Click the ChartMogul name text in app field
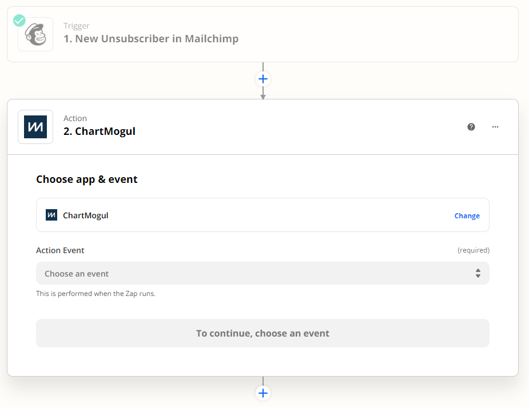The width and height of the screenshot is (529, 408). pyautogui.click(x=86, y=215)
